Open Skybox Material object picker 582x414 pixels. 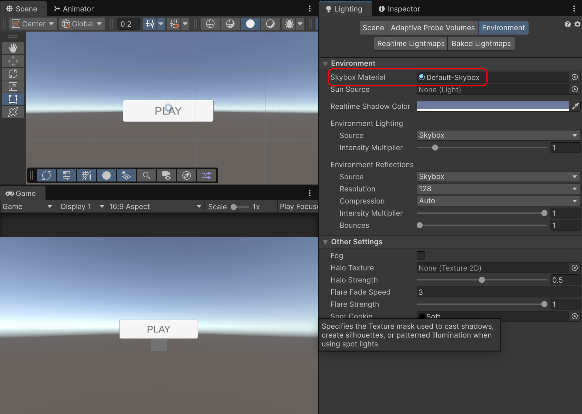pos(574,77)
